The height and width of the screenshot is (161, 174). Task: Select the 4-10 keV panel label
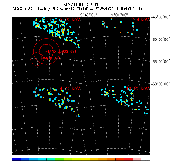point(70,89)
